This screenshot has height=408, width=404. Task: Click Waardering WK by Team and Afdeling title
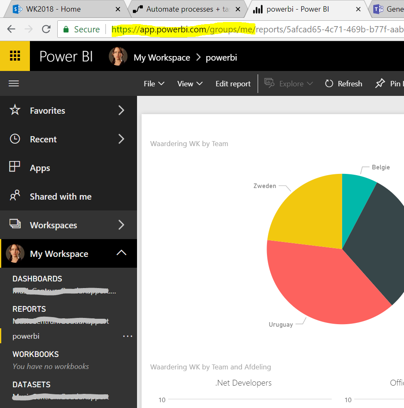point(211,367)
